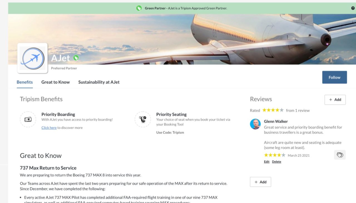The width and height of the screenshot is (356, 203).
Task: Select the green leaf badge beside AJet name
Action: (x=76, y=57)
